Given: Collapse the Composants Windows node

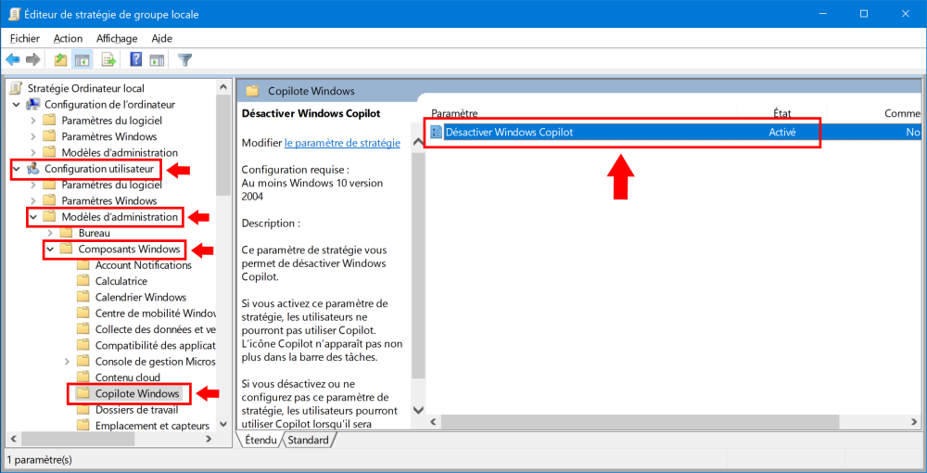Looking at the screenshot, I should pos(50,249).
